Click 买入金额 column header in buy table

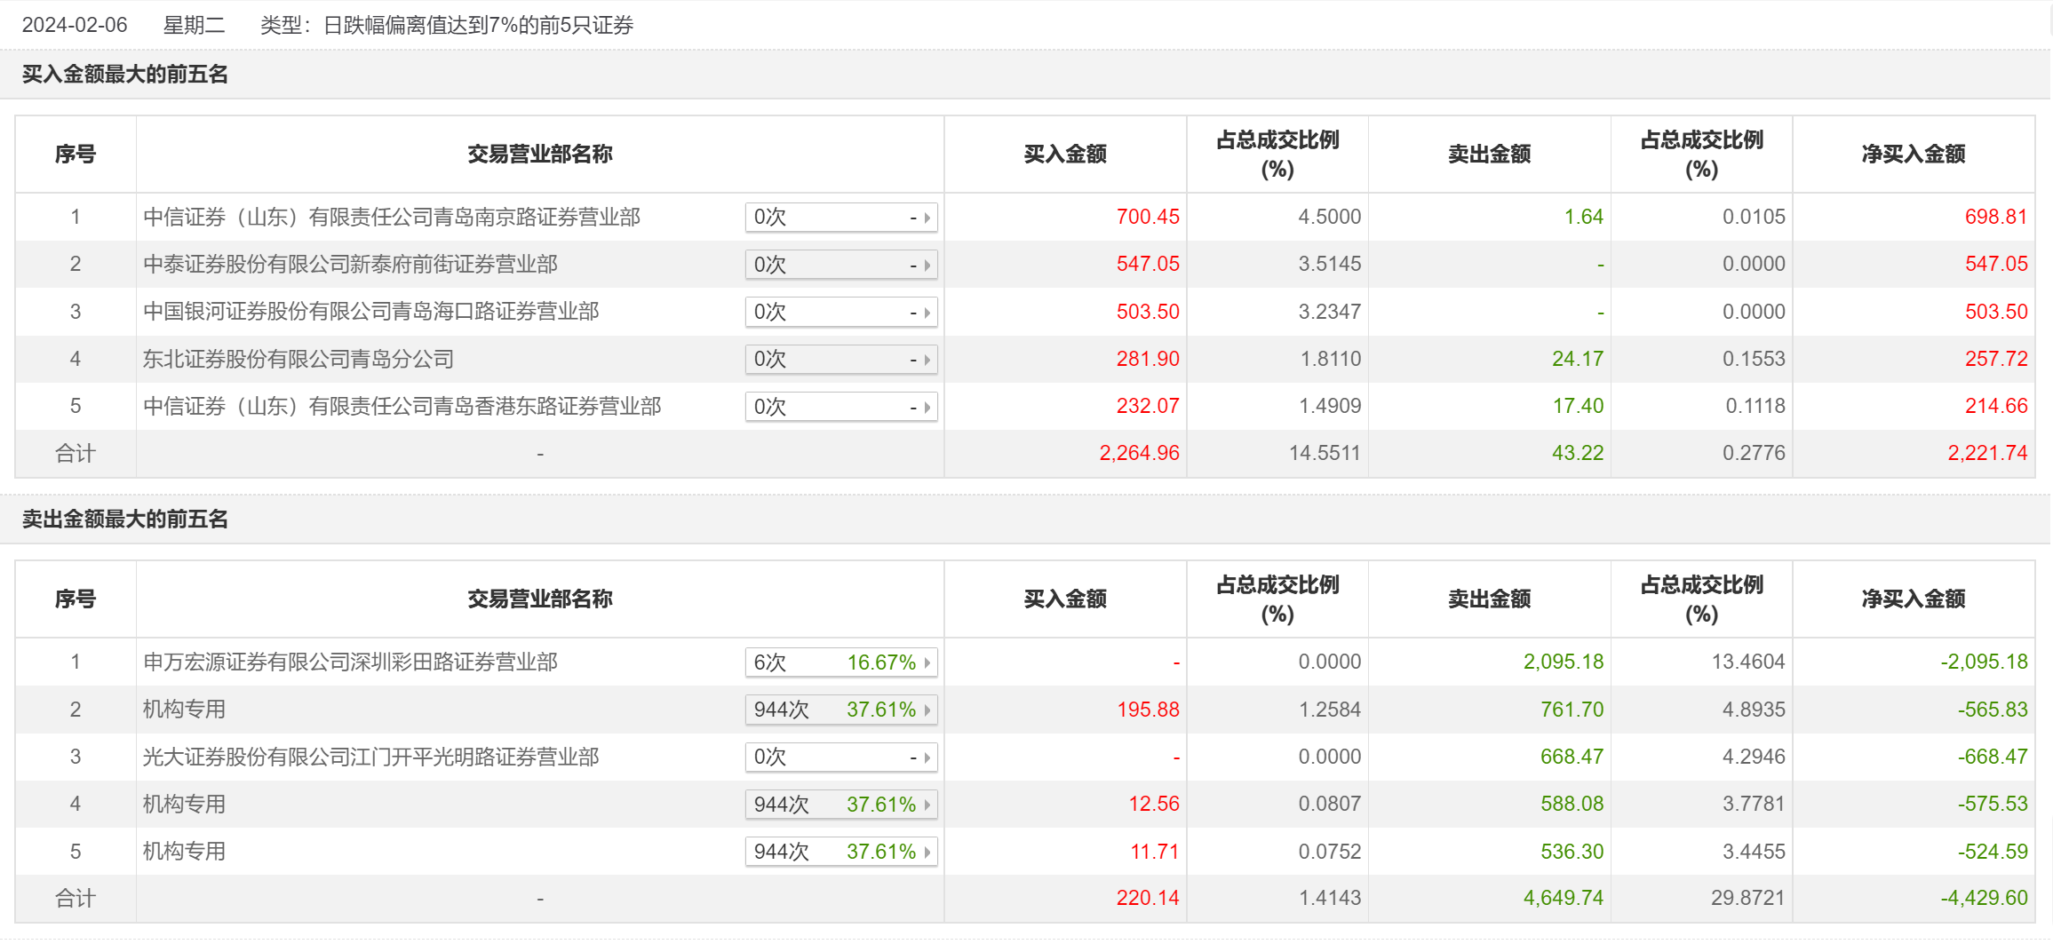[1064, 155]
